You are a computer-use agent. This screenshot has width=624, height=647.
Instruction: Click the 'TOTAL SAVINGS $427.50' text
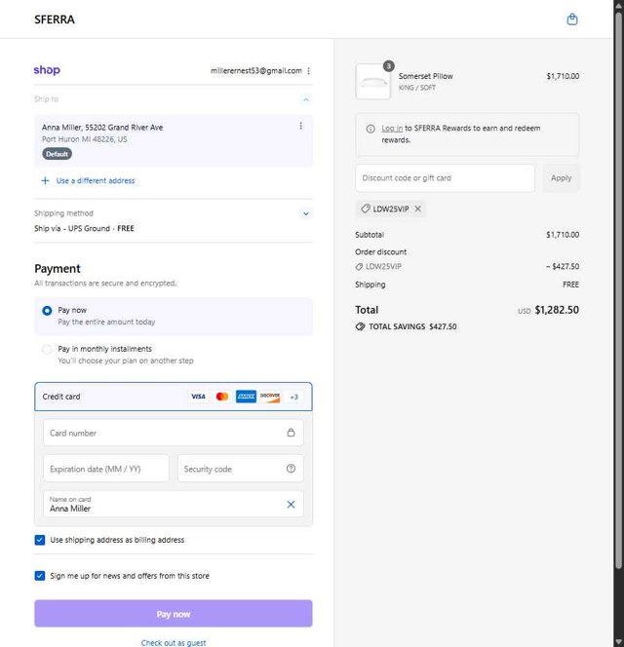tap(412, 326)
